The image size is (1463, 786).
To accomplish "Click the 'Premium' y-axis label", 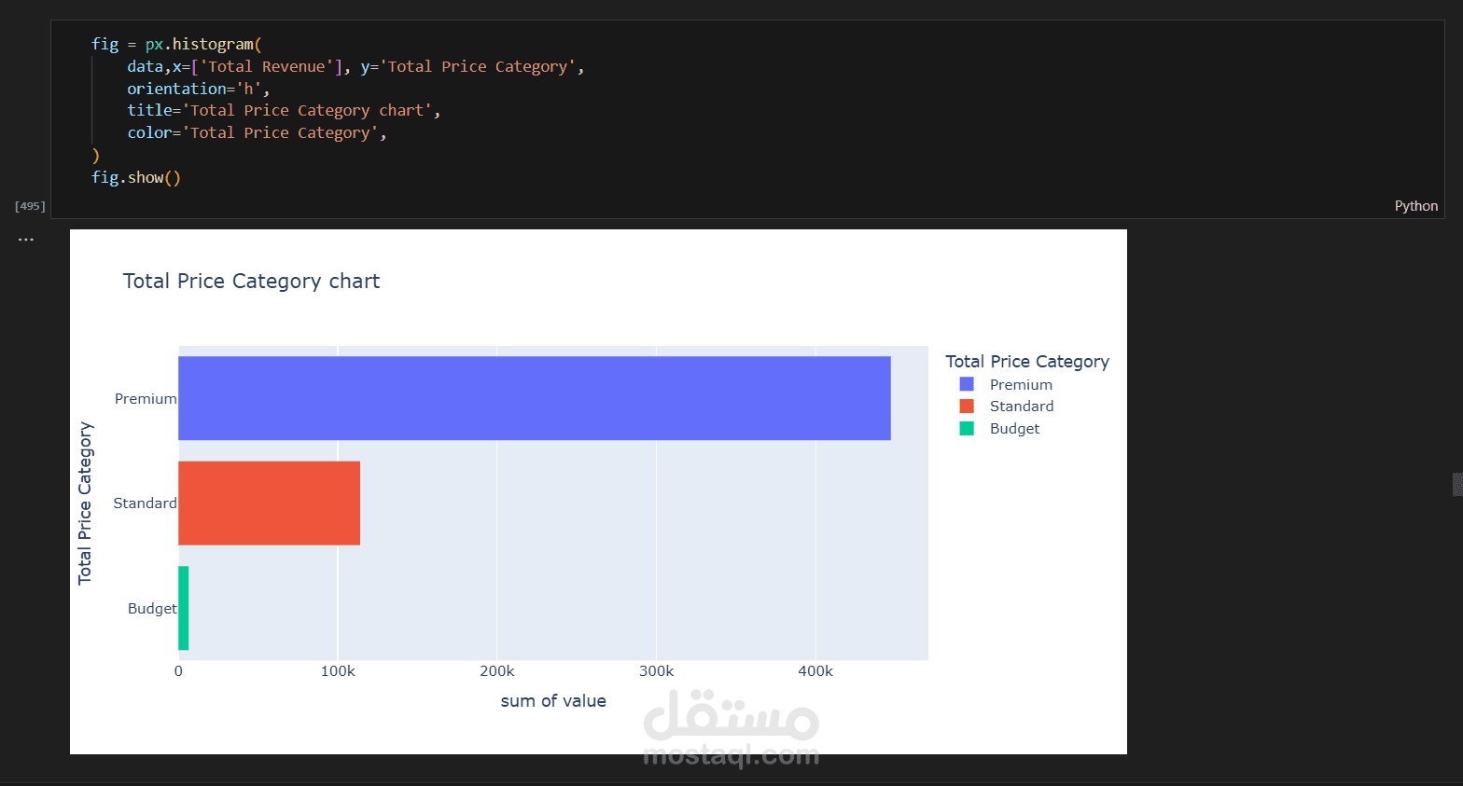I will [x=146, y=399].
